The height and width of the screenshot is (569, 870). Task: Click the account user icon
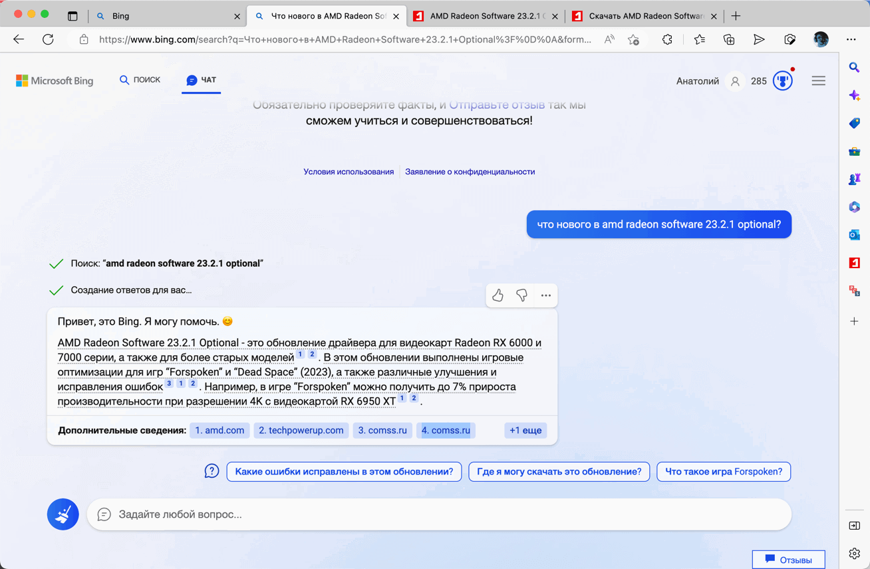(x=735, y=81)
